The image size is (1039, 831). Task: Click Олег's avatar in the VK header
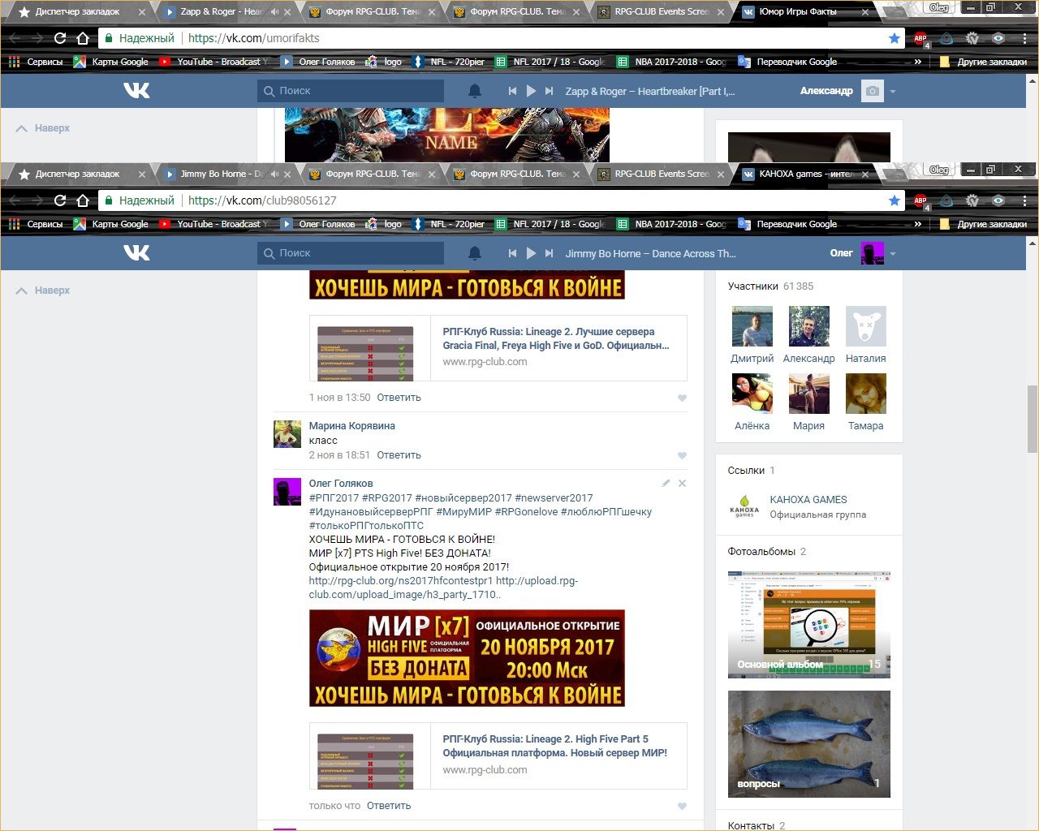pyautogui.click(x=872, y=253)
